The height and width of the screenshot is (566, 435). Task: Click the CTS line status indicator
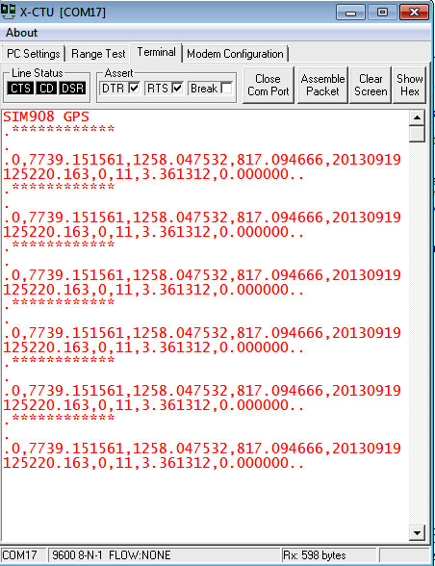pyautogui.click(x=20, y=89)
